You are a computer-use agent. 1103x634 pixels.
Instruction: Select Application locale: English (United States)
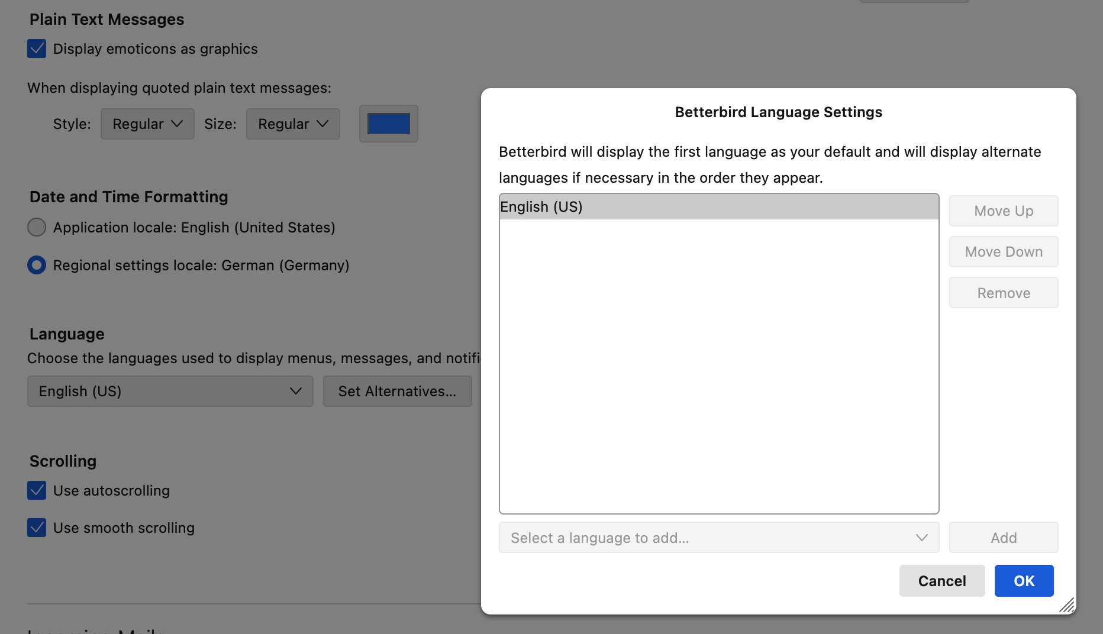tap(37, 227)
